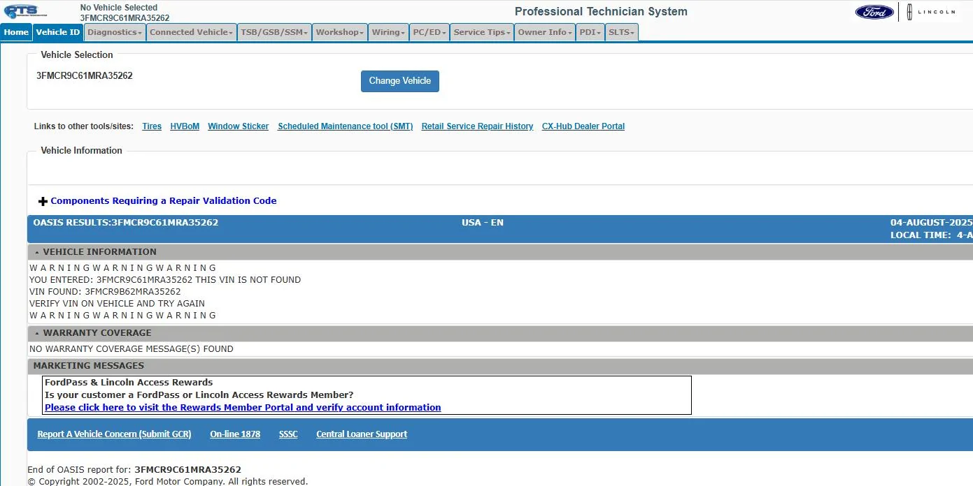
Task: Click Report A Vehicle Concern (Submit GCR)
Action: click(x=114, y=434)
